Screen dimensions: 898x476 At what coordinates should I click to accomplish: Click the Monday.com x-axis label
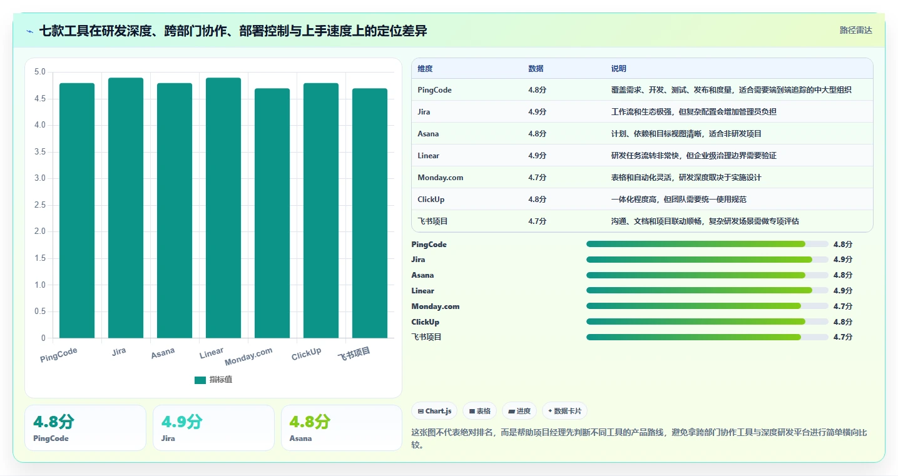(x=248, y=357)
